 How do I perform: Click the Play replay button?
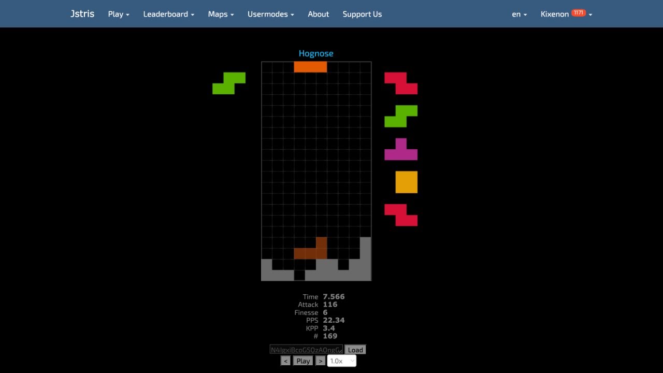tap(303, 361)
